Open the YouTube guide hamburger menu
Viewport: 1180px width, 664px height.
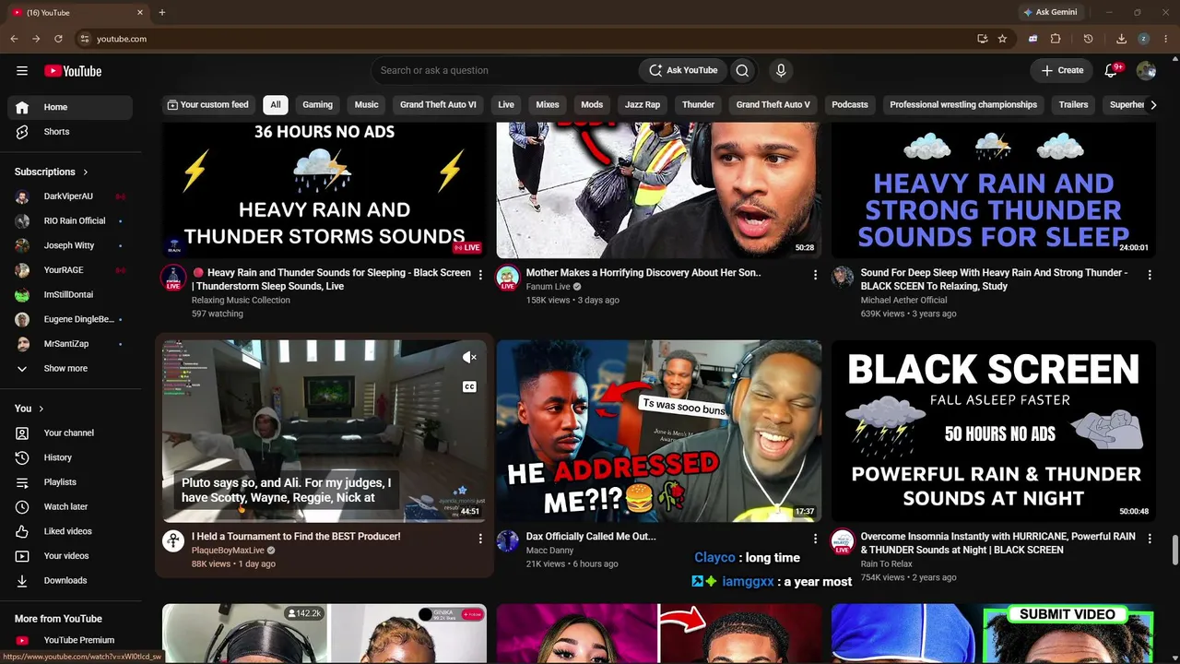coord(22,71)
